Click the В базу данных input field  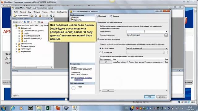click(x=146, y=31)
